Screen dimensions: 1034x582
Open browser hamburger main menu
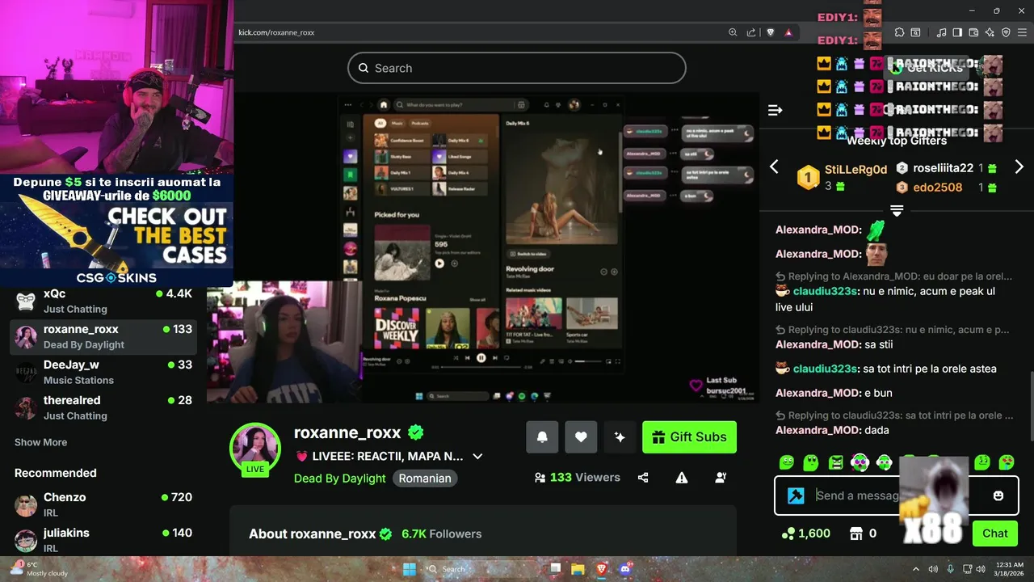pyautogui.click(x=1022, y=32)
